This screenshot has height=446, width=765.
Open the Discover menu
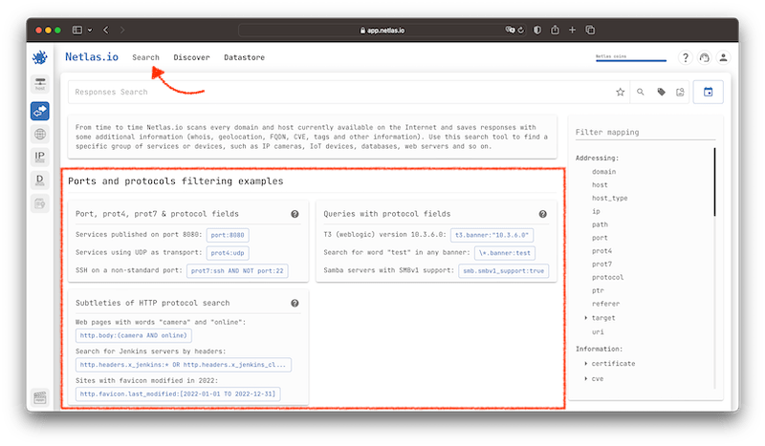[191, 57]
